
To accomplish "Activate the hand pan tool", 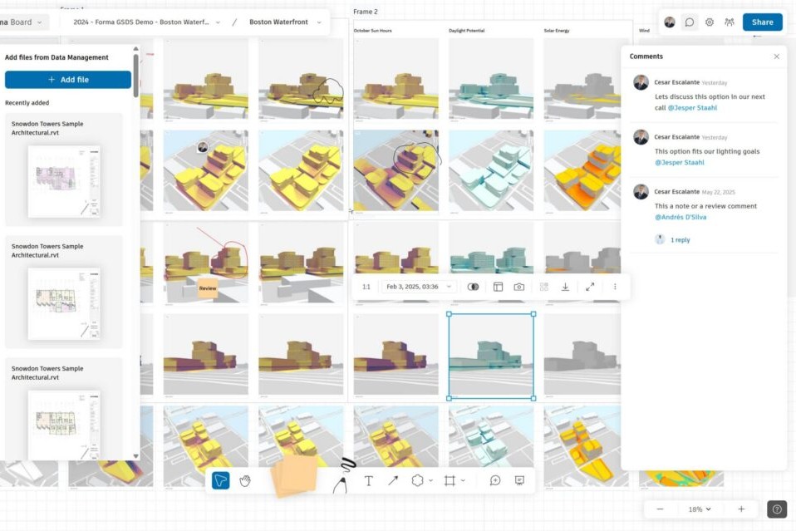I will tap(245, 480).
